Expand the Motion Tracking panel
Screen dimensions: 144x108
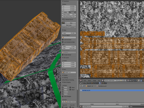[63, 80]
